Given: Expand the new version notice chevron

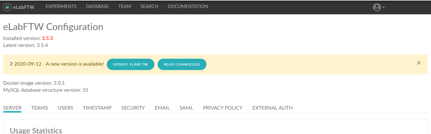Looking at the screenshot, I should tap(11, 64).
